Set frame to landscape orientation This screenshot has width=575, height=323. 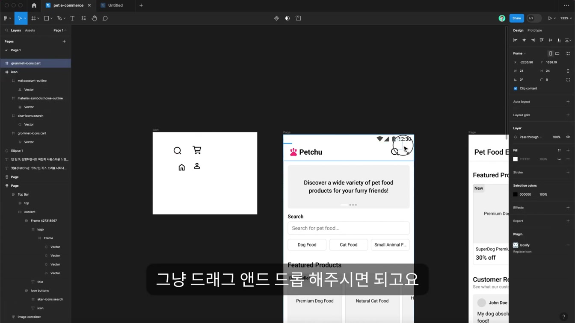pyautogui.click(x=557, y=53)
